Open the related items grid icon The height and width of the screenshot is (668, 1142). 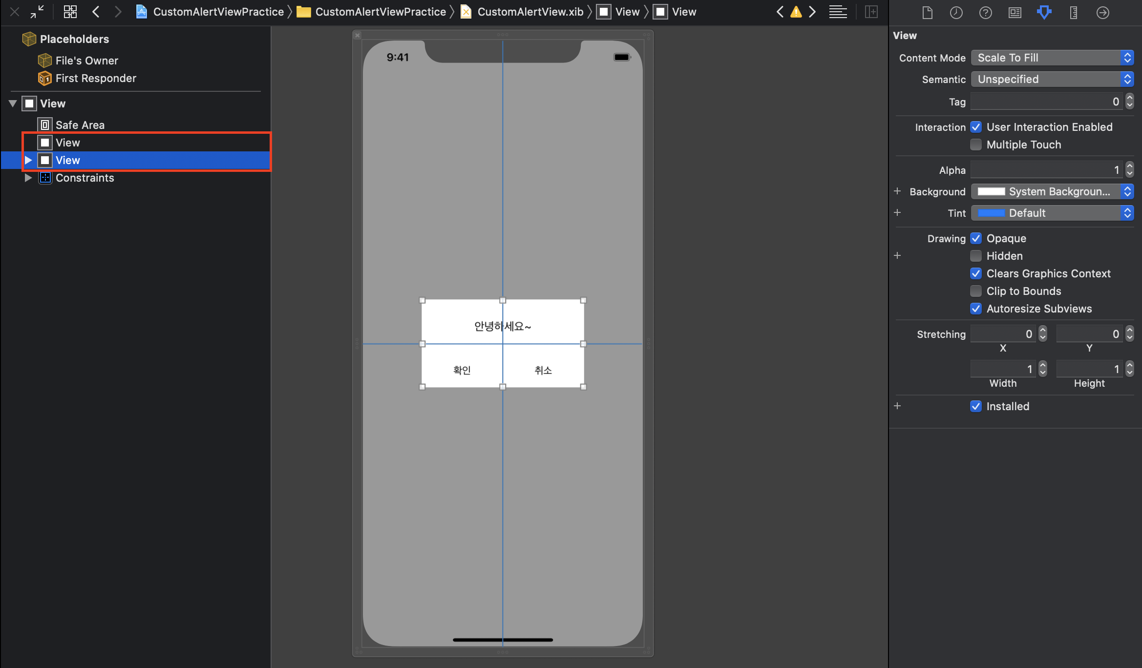[70, 12]
